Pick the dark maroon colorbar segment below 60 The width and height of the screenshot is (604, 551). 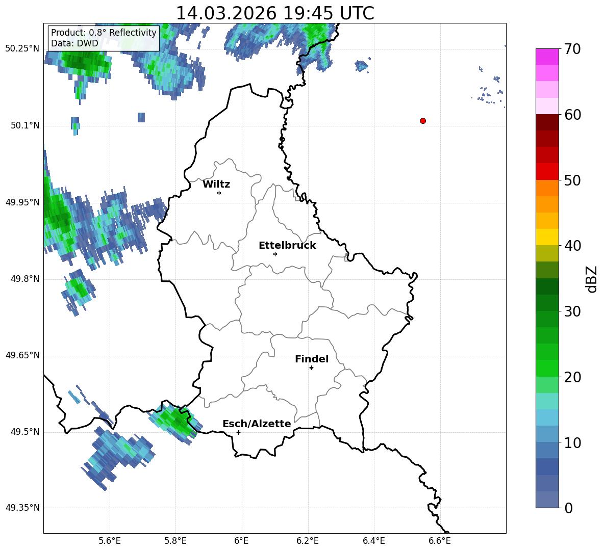tap(547, 122)
